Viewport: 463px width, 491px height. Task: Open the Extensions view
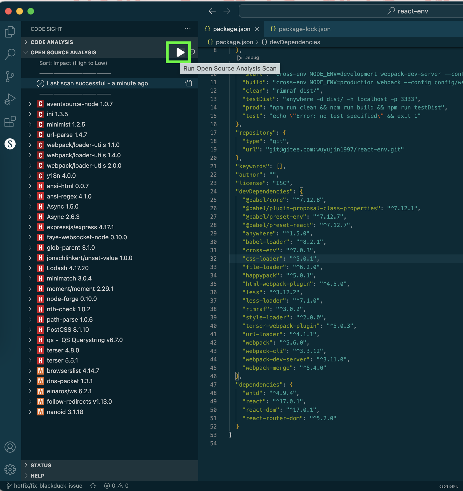click(10, 121)
